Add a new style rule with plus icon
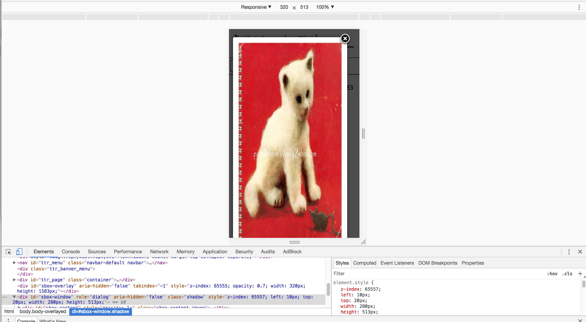586x322 pixels. coord(580,274)
